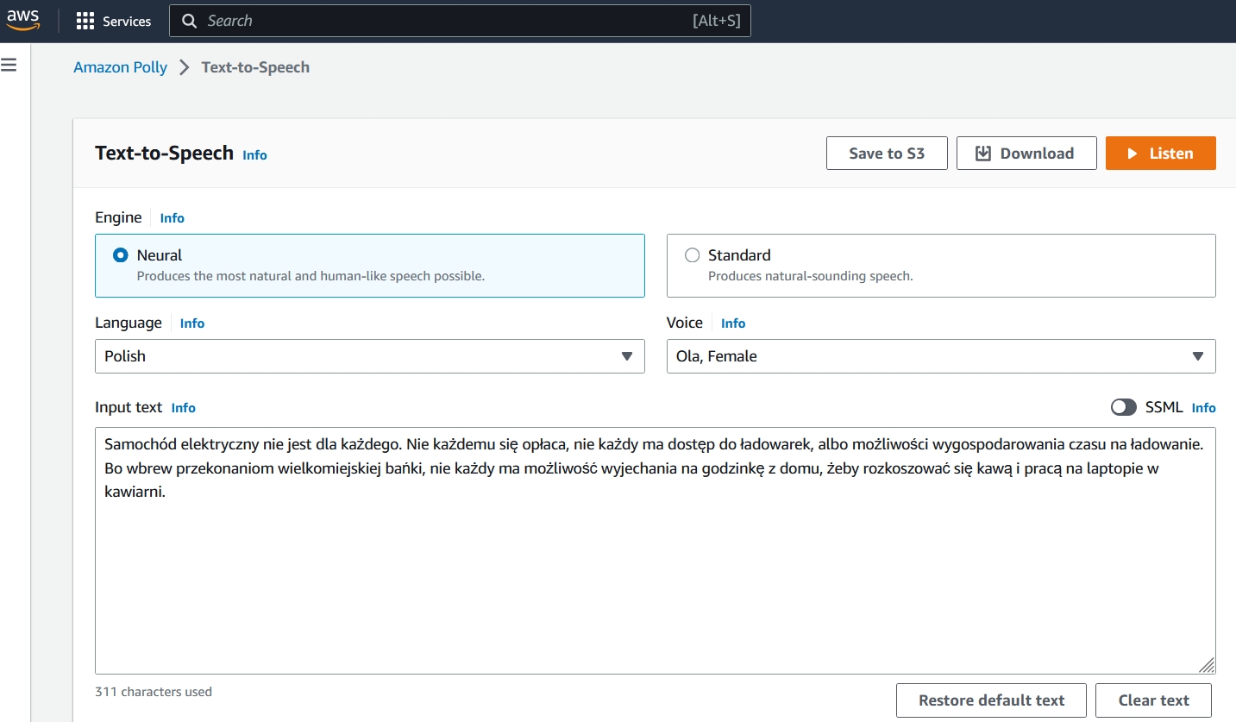Open Voice Info link
The image size is (1236, 722).
pos(733,323)
